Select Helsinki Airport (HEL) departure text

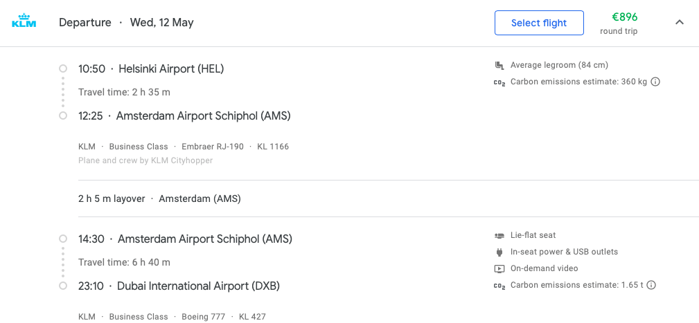171,69
